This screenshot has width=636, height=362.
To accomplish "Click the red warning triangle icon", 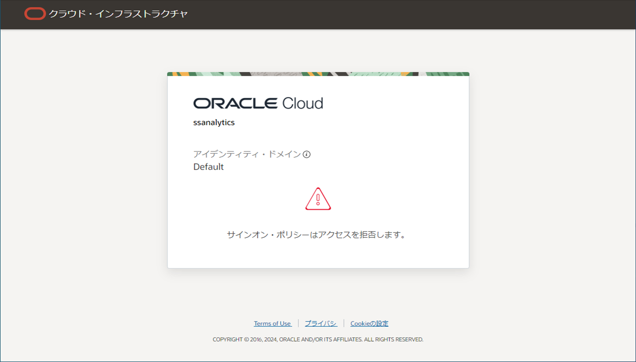I will pyautogui.click(x=318, y=199).
